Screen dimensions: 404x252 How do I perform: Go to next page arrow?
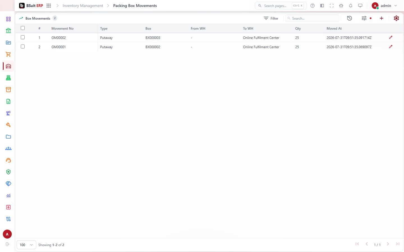(x=388, y=244)
